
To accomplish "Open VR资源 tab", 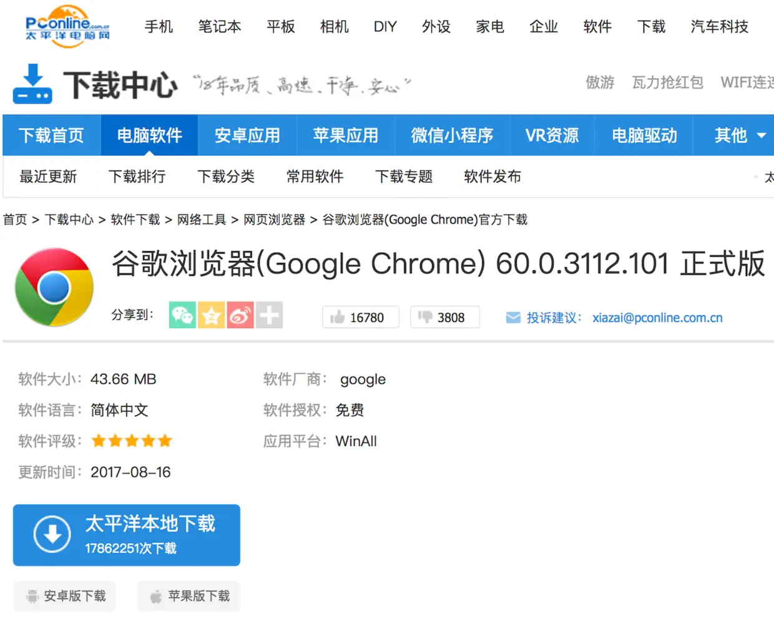I will (552, 135).
